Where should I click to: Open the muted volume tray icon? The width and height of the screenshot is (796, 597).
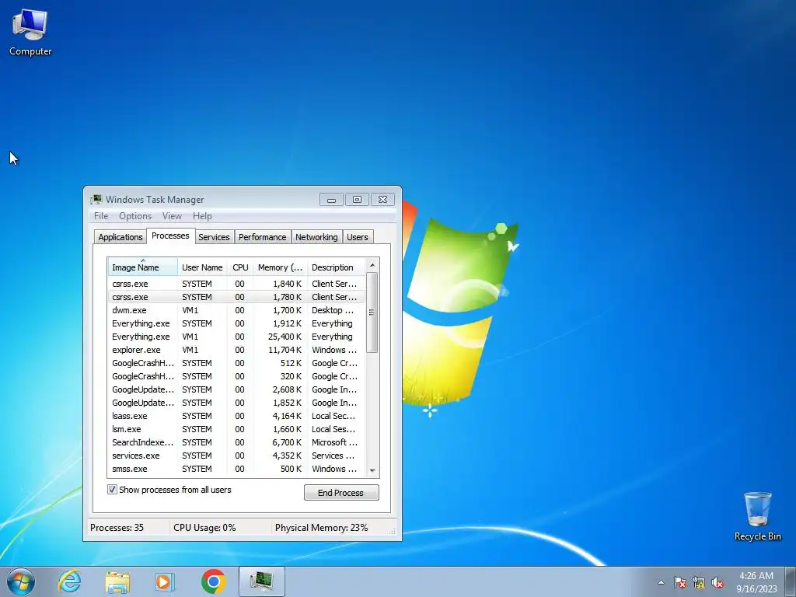(717, 582)
